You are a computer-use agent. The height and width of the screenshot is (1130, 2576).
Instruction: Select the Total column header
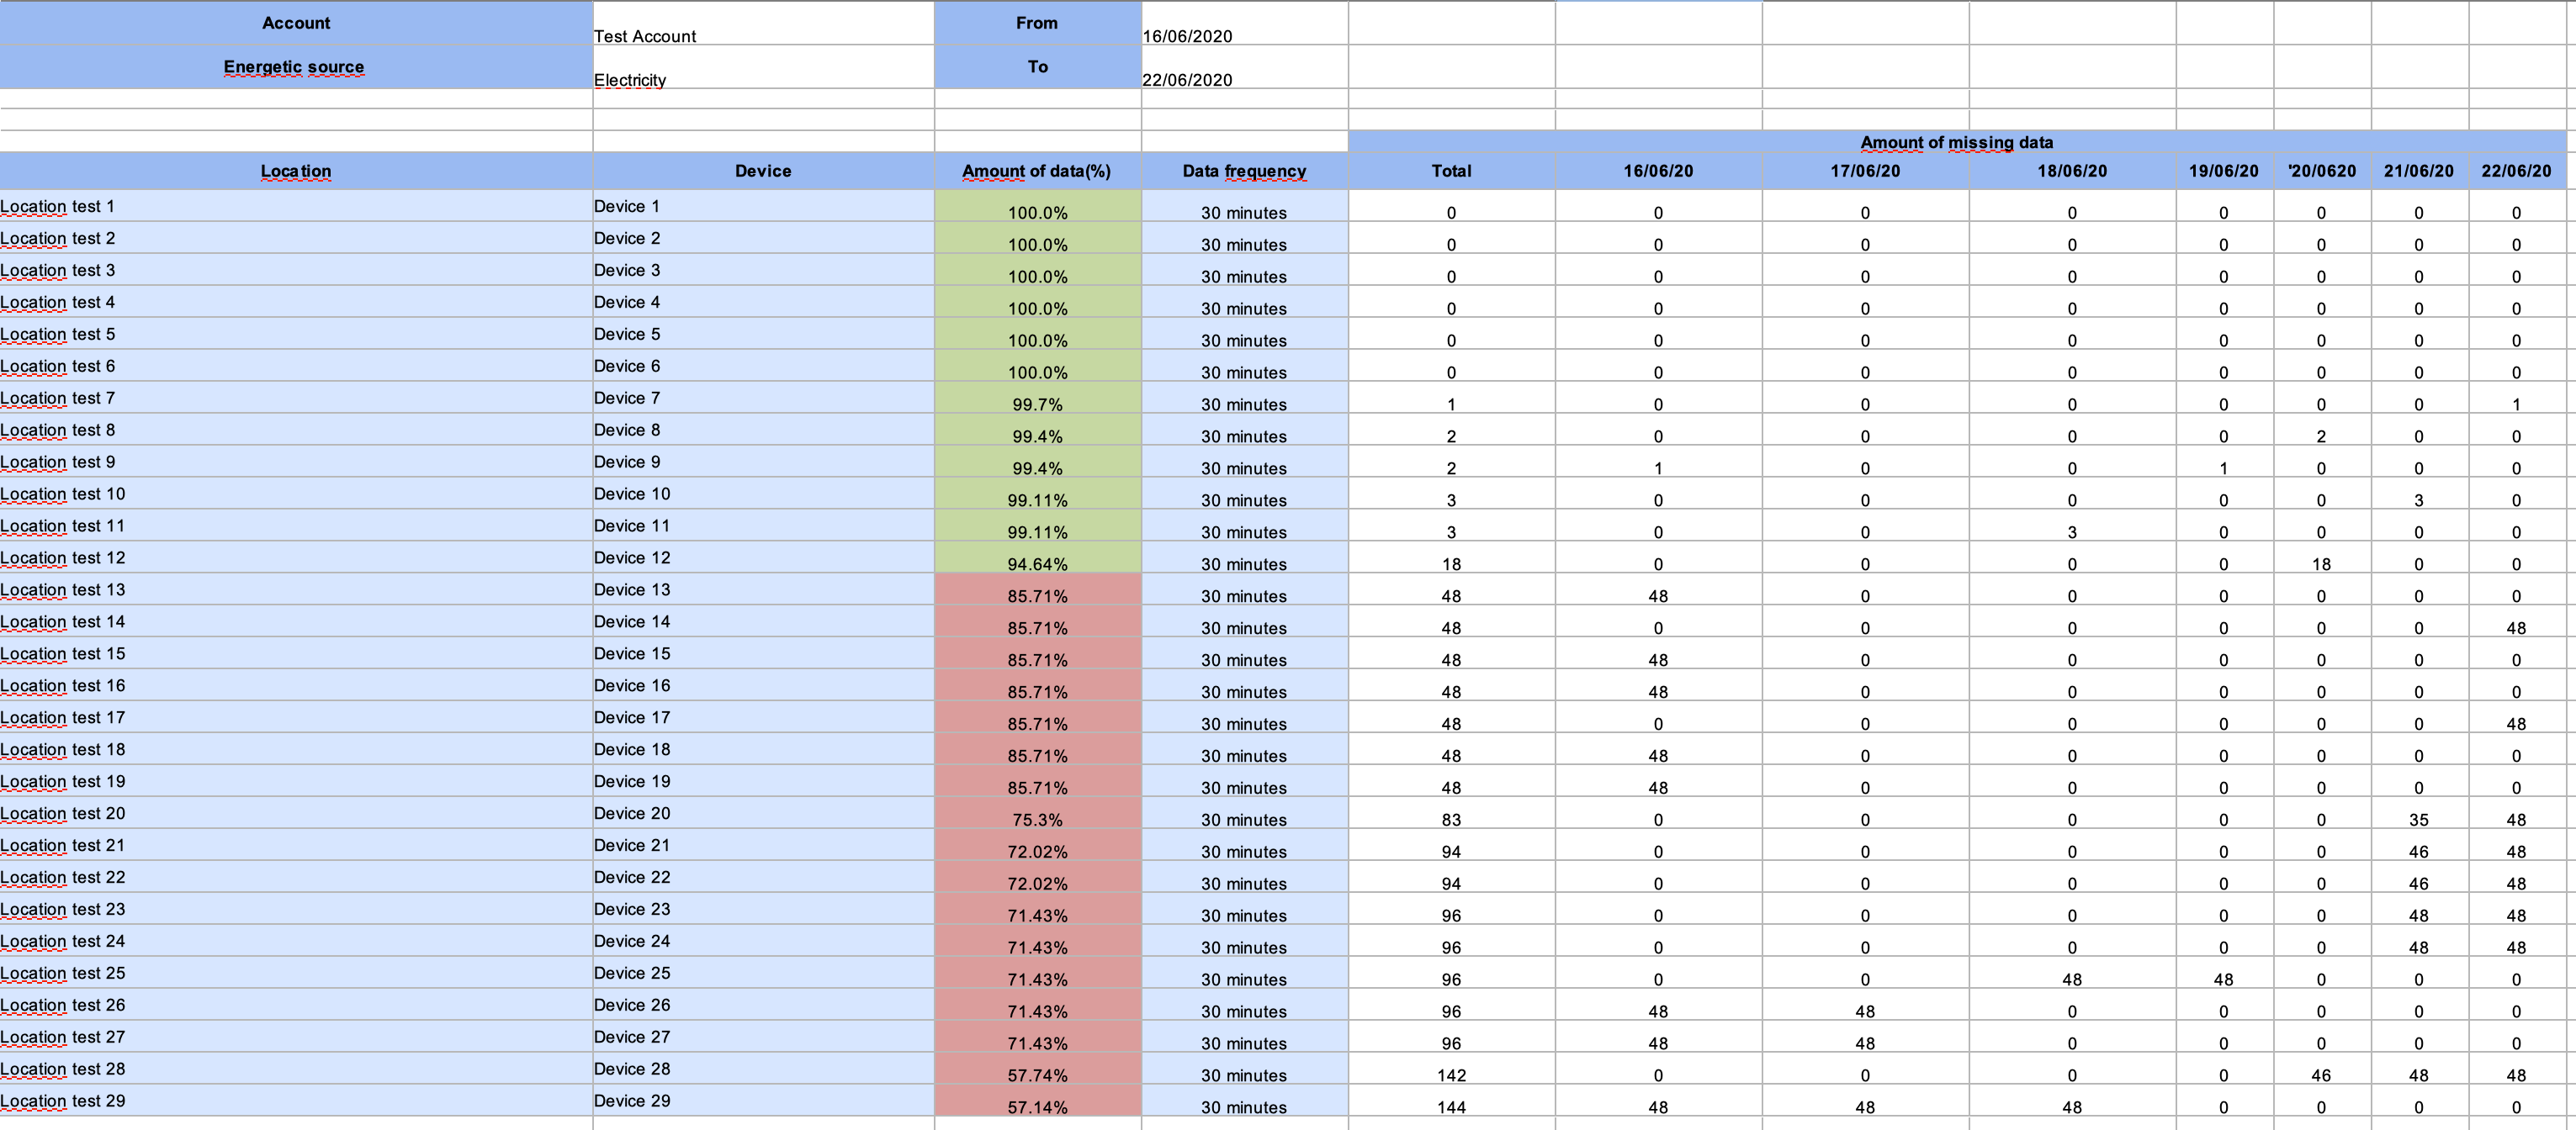tap(1451, 171)
